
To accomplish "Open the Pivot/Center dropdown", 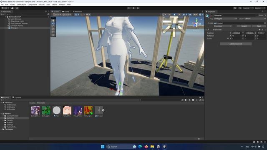I will pyautogui.click(x=57, y=15).
